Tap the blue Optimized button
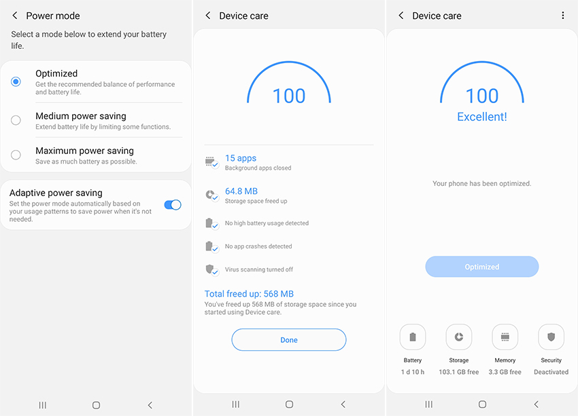The height and width of the screenshot is (416, 578). click(x=482, y=267)
